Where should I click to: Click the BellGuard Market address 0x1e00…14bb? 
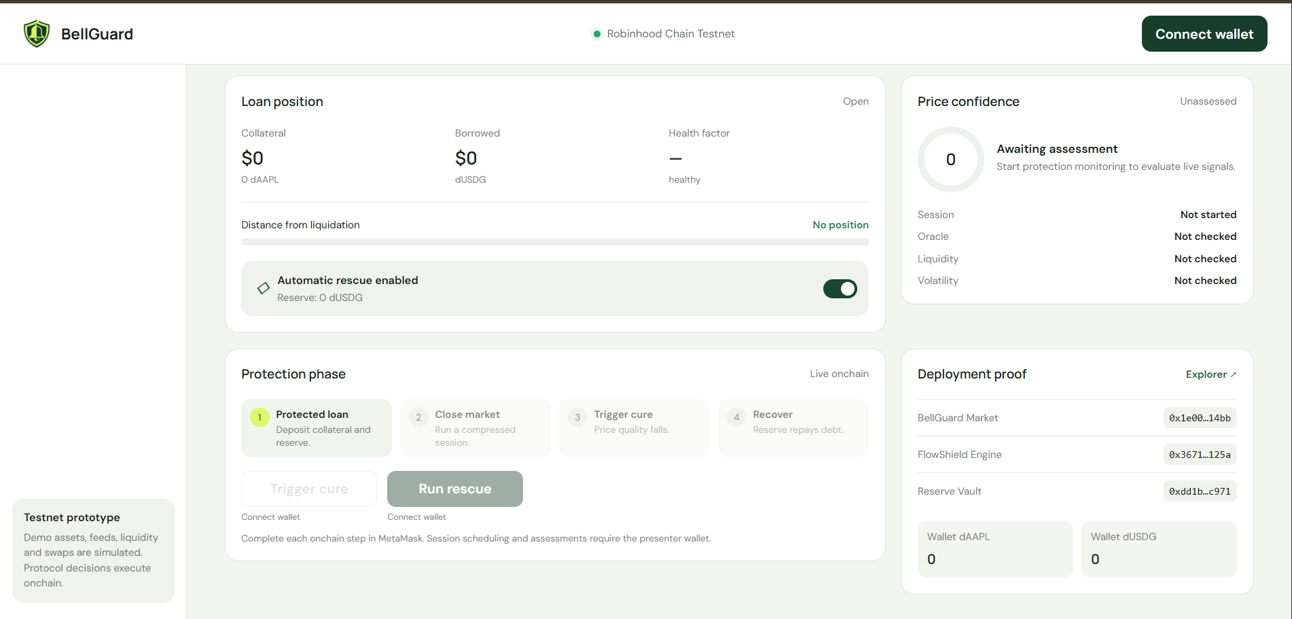tap(1200, 418)
